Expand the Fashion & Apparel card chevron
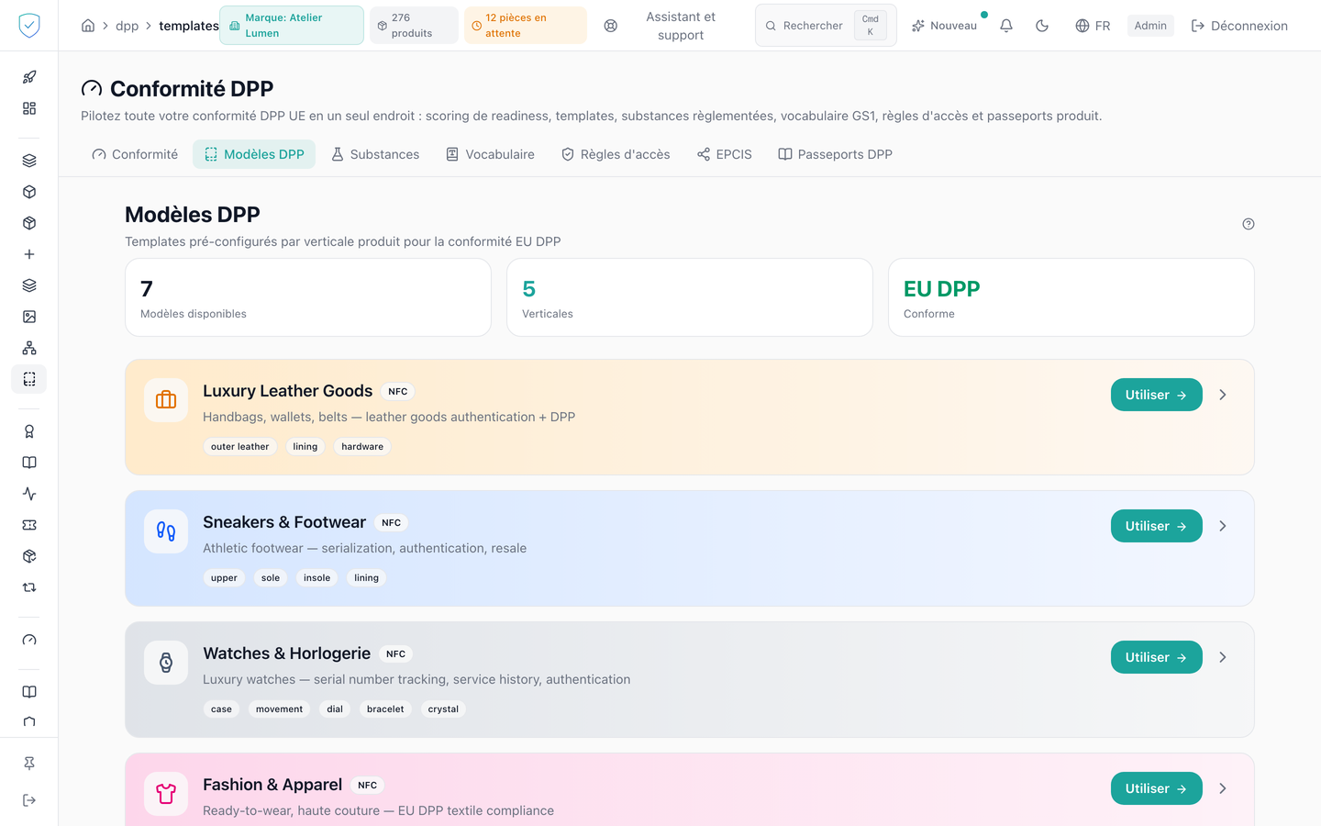This screenshot has width=1321, height=826. tap(1223, 788)
